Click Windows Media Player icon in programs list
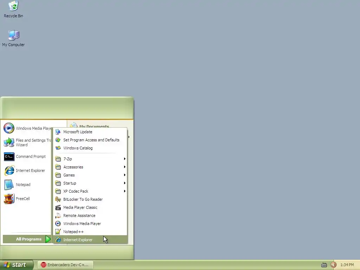Image resolution: width=360 pixels, height=270 pixels. click(58, 223)
